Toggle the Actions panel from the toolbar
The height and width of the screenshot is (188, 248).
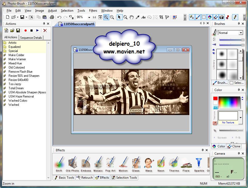pos(192,17)
